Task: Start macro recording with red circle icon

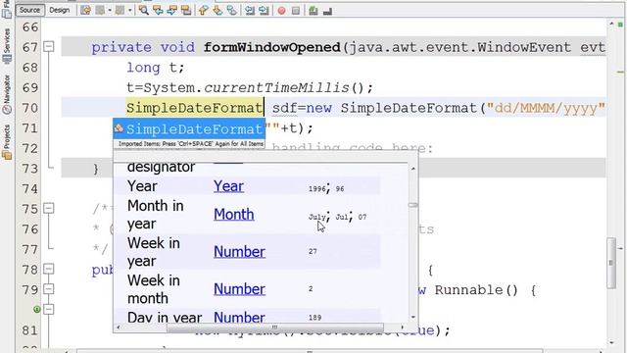Action: pyautogui.click(x=281, y=11)
